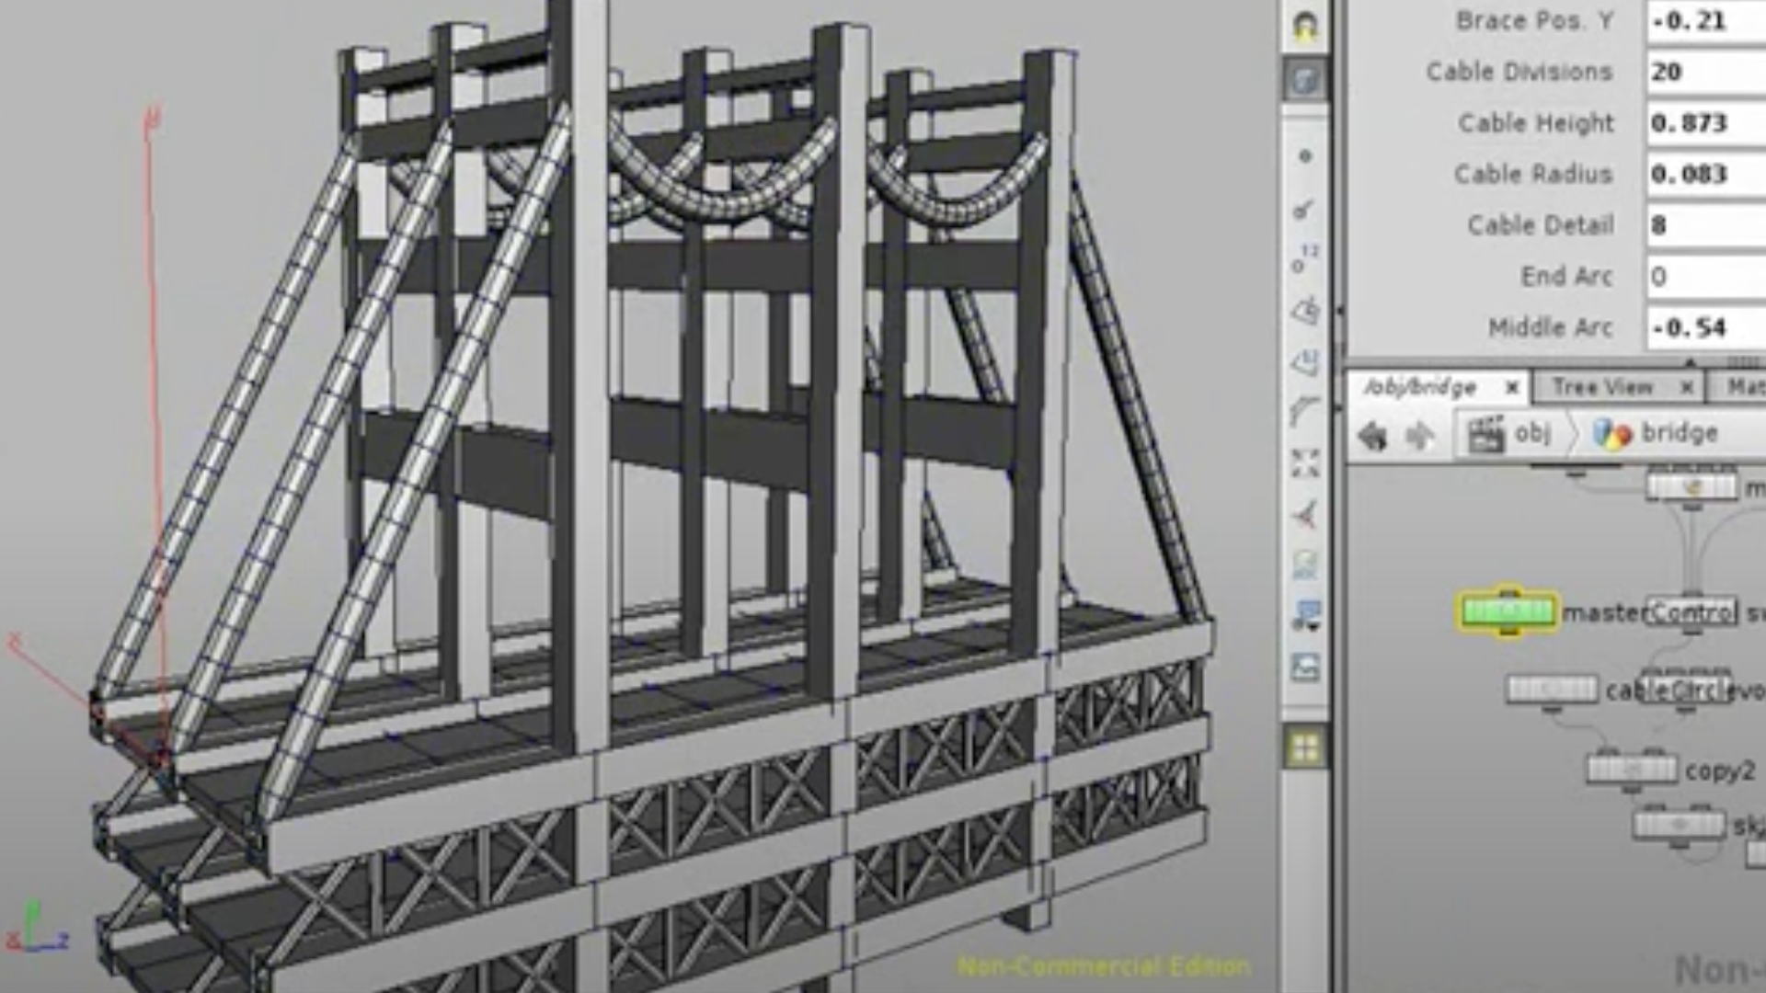
Task: Select the /obj/bridge network tab
Action: pyautogui.click(x=1420, y=387)
